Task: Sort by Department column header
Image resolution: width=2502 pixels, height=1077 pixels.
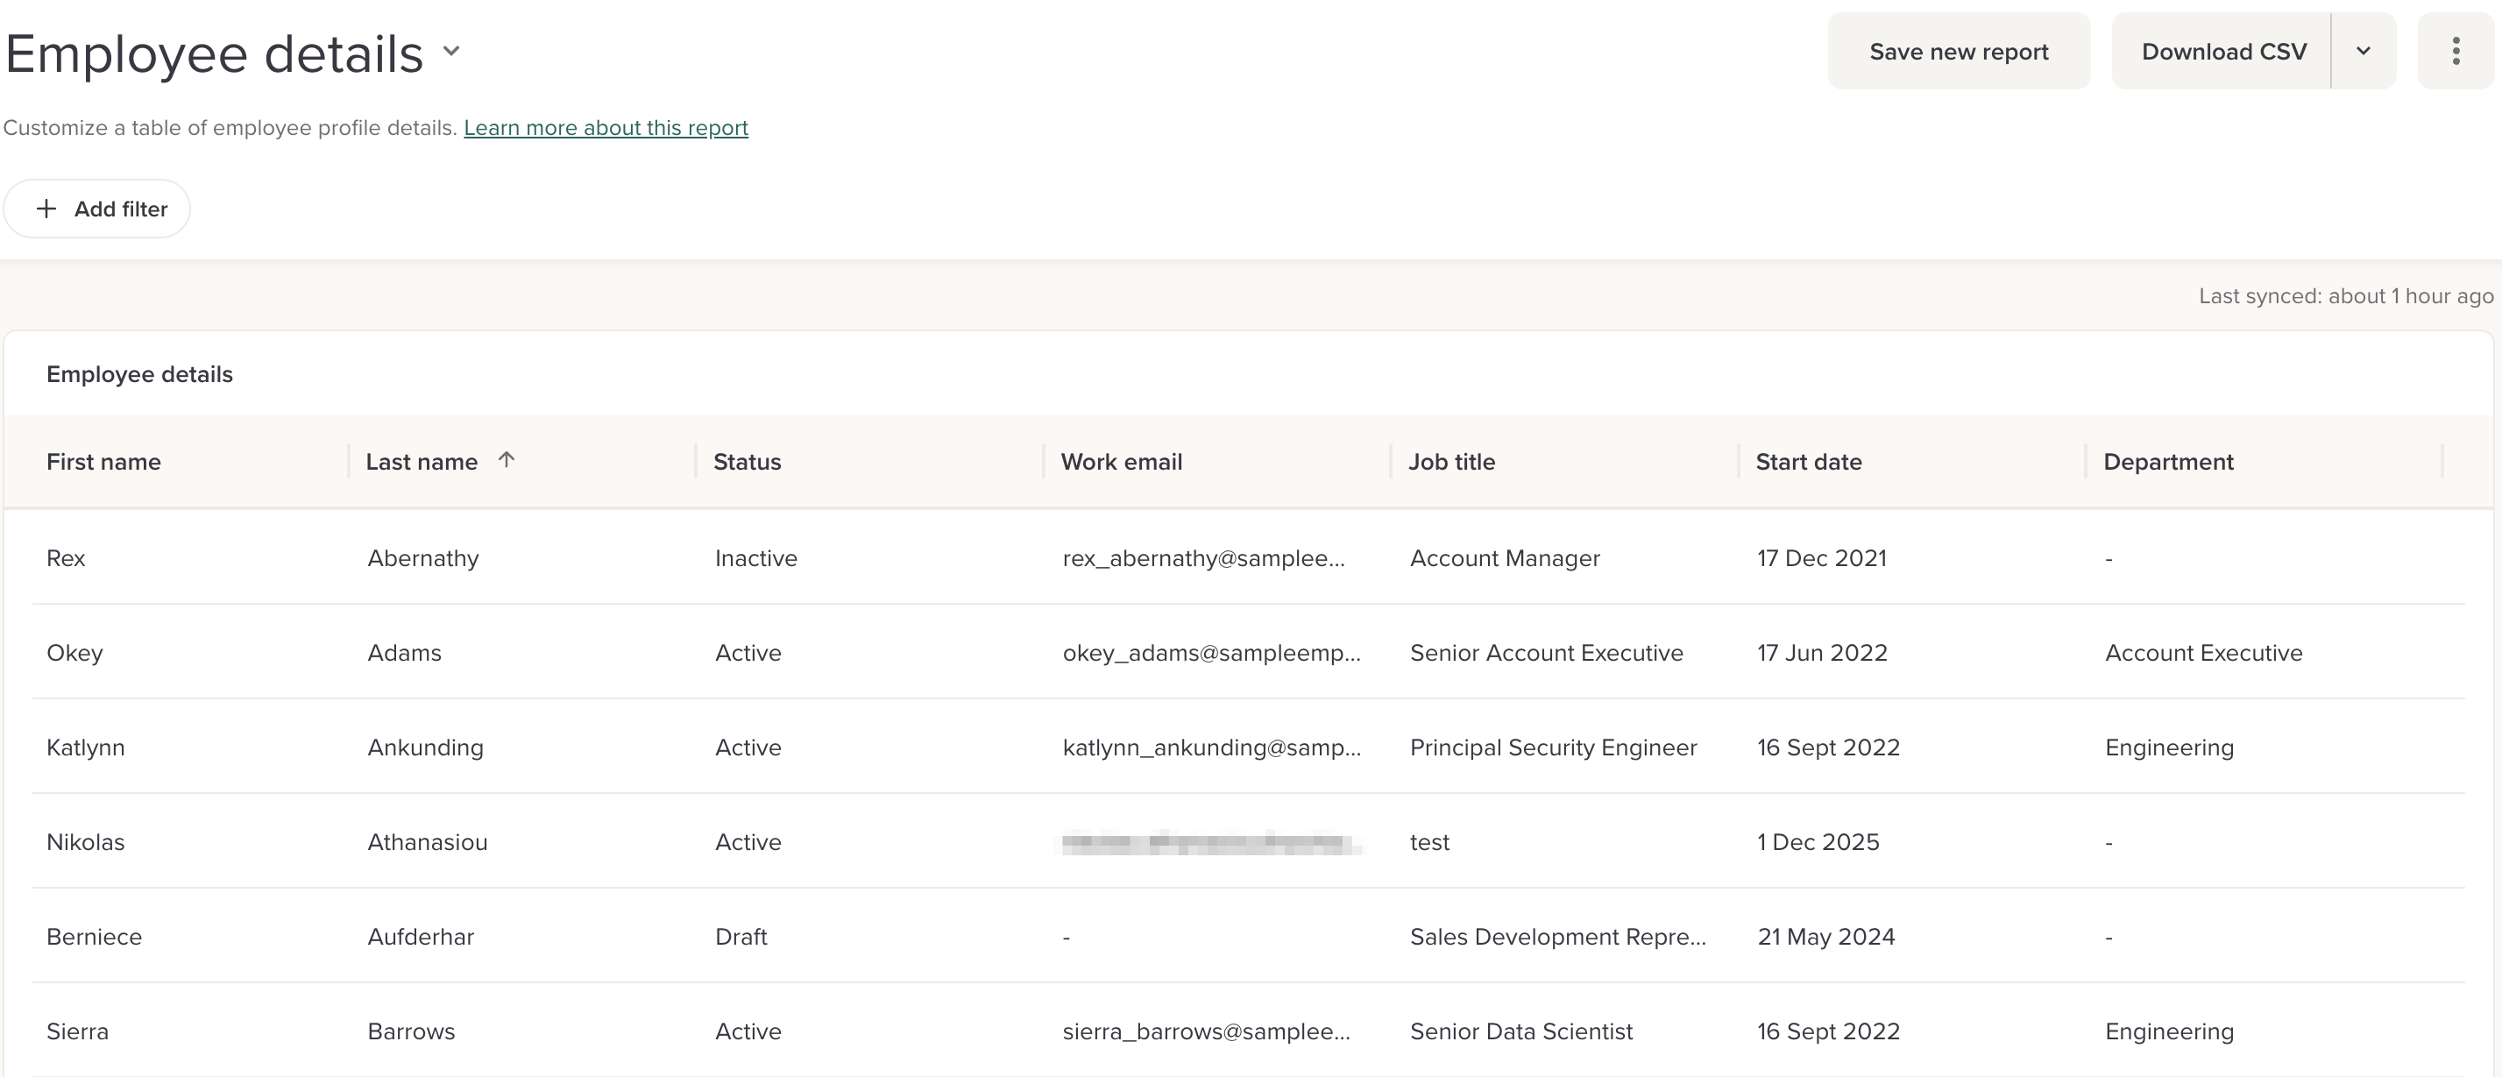Action: [2168, 463]
